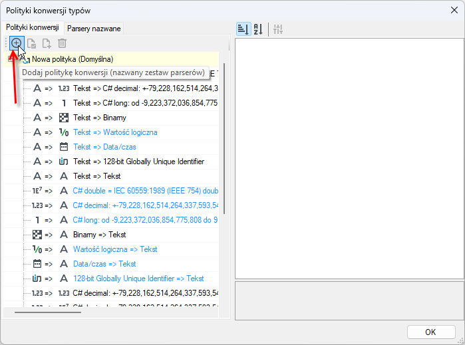Click 1/0 icon in Wartość logiczna => Tekst row
The image size is (465, 345).
point(37,249)
